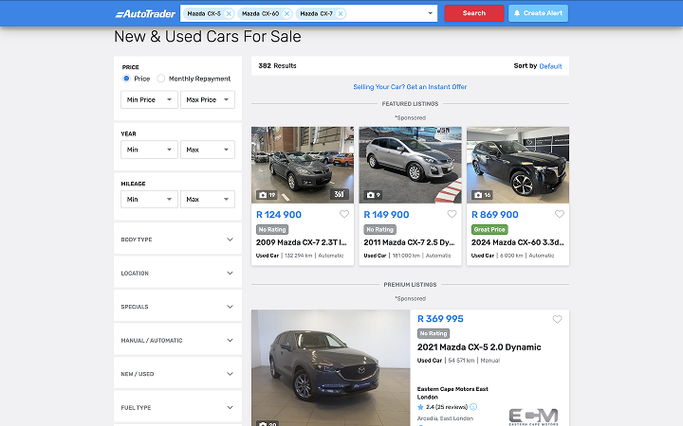The image size is (683, 426).
Task: Click the info icon beside dealer reviews
Action: [x=473, y=407]
